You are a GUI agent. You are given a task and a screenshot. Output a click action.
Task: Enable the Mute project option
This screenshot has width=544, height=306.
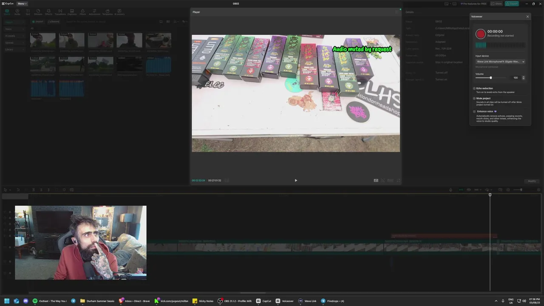click(474, 98)
